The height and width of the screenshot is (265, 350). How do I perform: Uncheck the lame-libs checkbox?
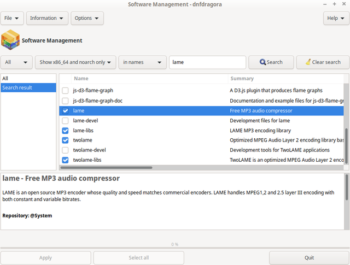click(65, 131)
